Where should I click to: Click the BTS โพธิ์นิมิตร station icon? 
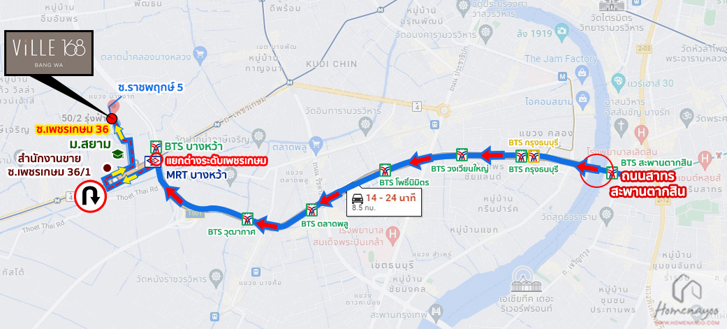pyautogui.click(x=385, y=170)
